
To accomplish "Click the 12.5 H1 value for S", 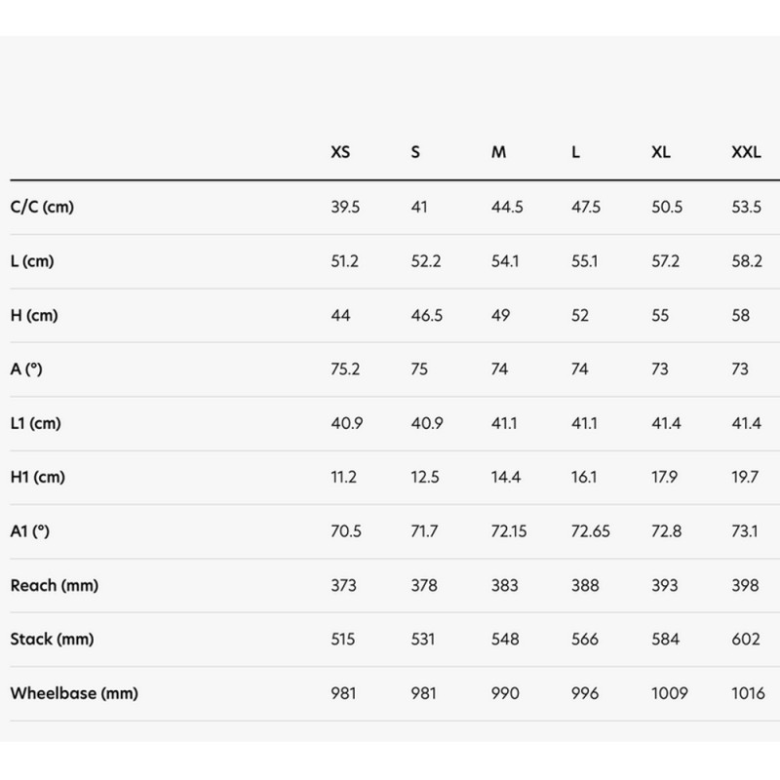I will (x=425, y=477).
